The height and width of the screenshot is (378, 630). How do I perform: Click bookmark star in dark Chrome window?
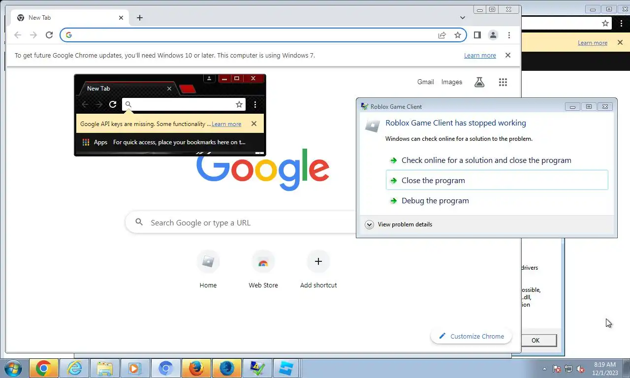[x=239, y=104]
